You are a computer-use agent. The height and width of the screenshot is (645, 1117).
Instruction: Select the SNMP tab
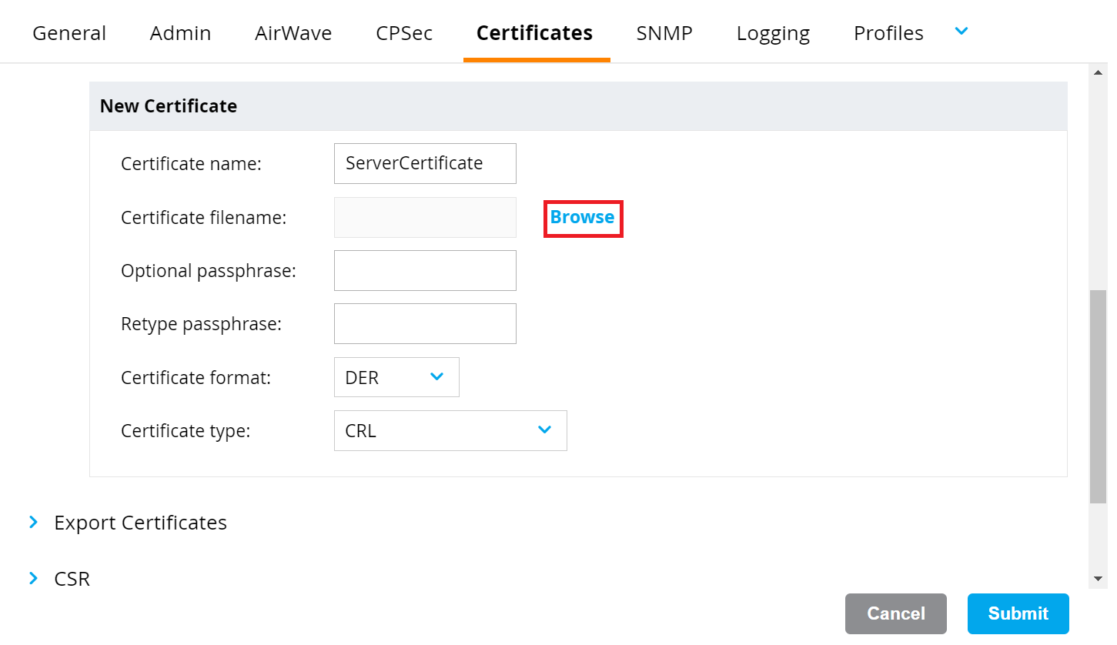pyautogui.click(x=664, y=33)
